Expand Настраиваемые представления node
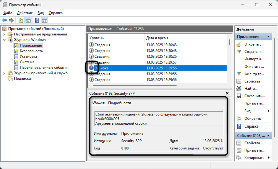 4,34
